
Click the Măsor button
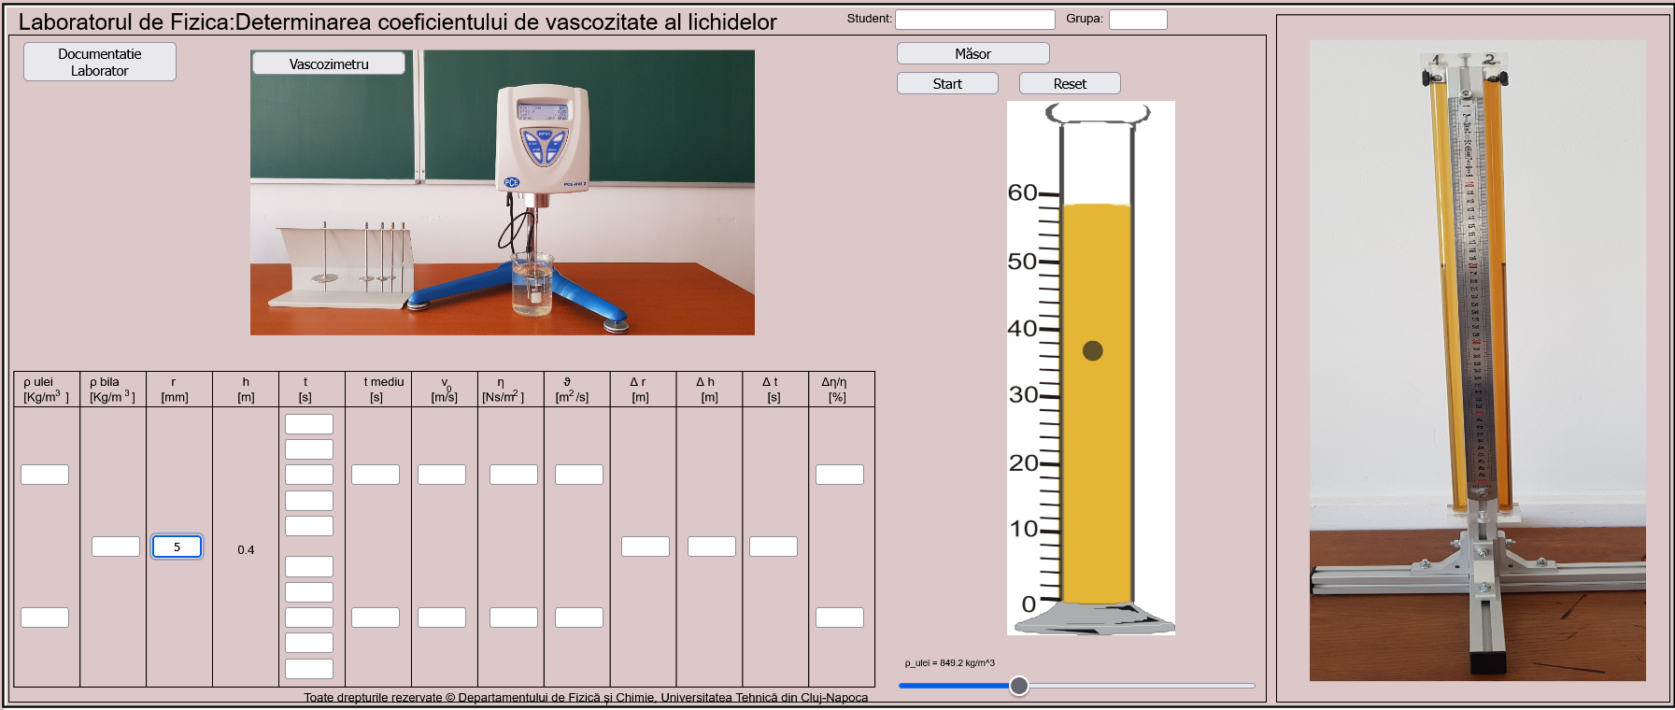972,54
